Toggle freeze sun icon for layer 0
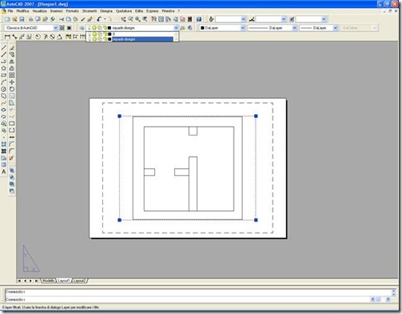This screenshot has width=402, height=314. [x=94, y=34]
